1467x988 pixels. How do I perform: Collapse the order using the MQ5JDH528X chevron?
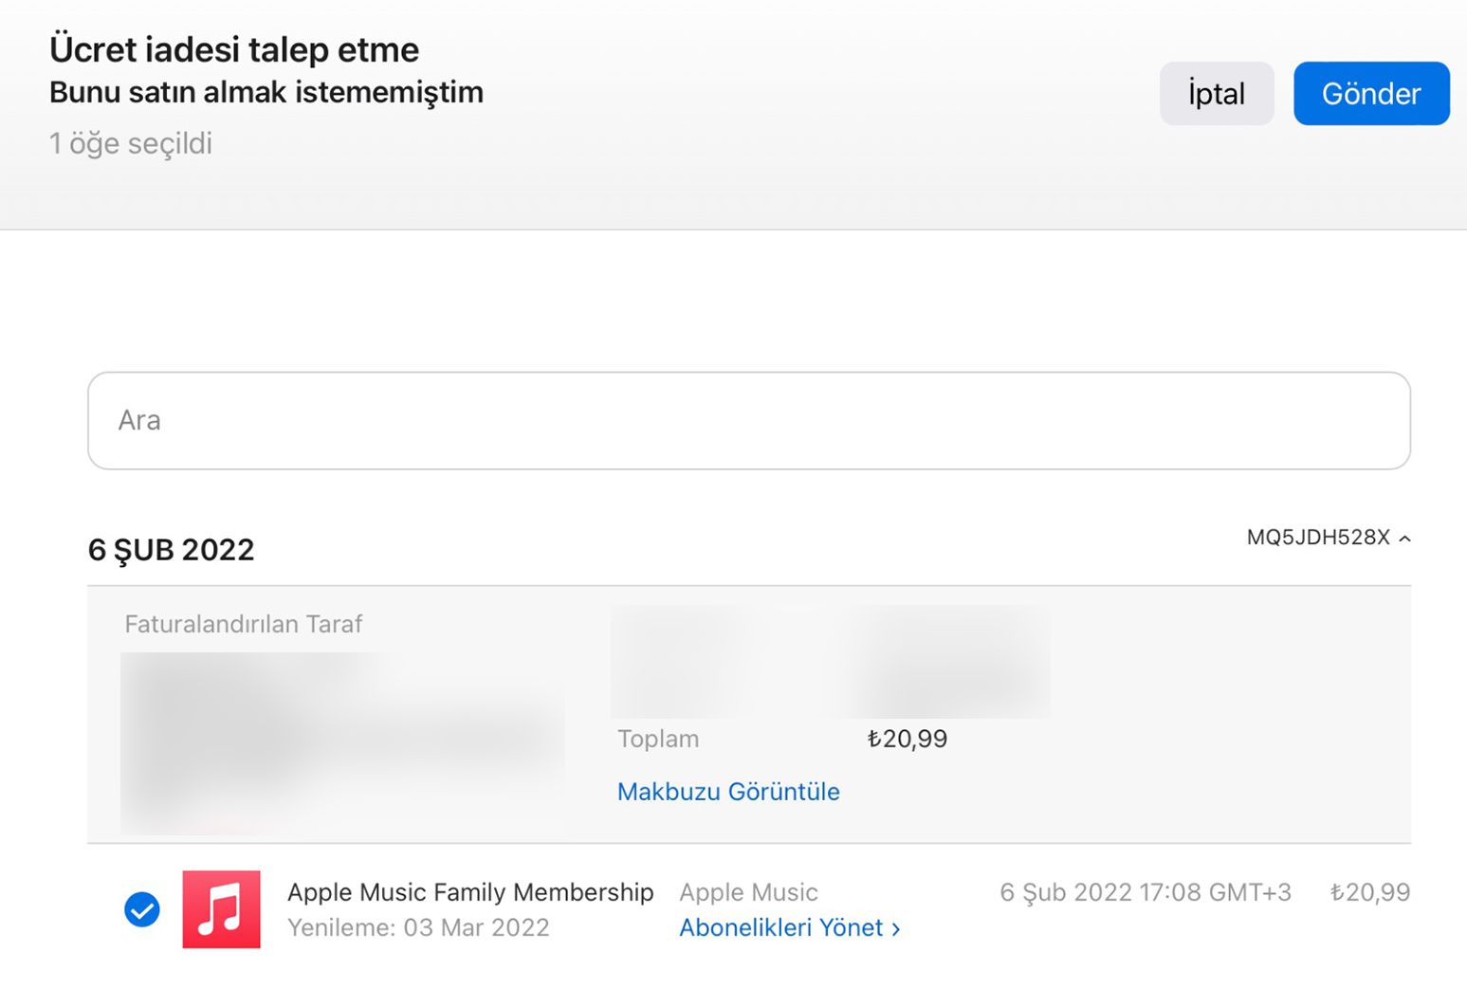(1405, 539)
